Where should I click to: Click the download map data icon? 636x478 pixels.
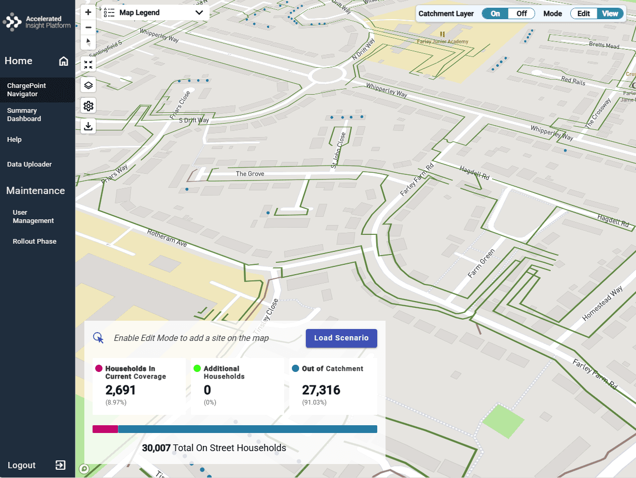tap(88, 126)
